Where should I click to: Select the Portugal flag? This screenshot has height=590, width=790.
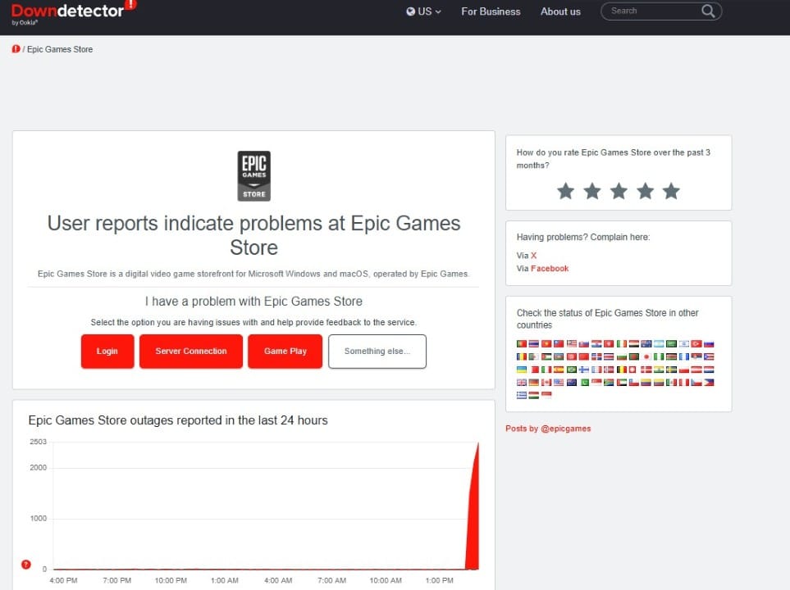point(522,344)
